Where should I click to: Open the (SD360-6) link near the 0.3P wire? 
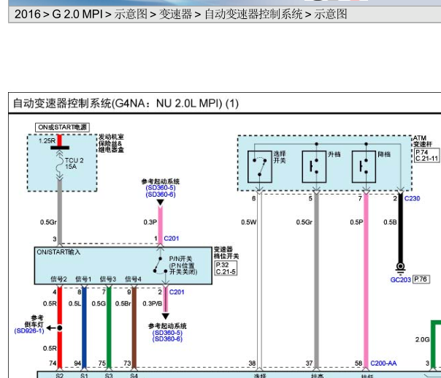161,194
